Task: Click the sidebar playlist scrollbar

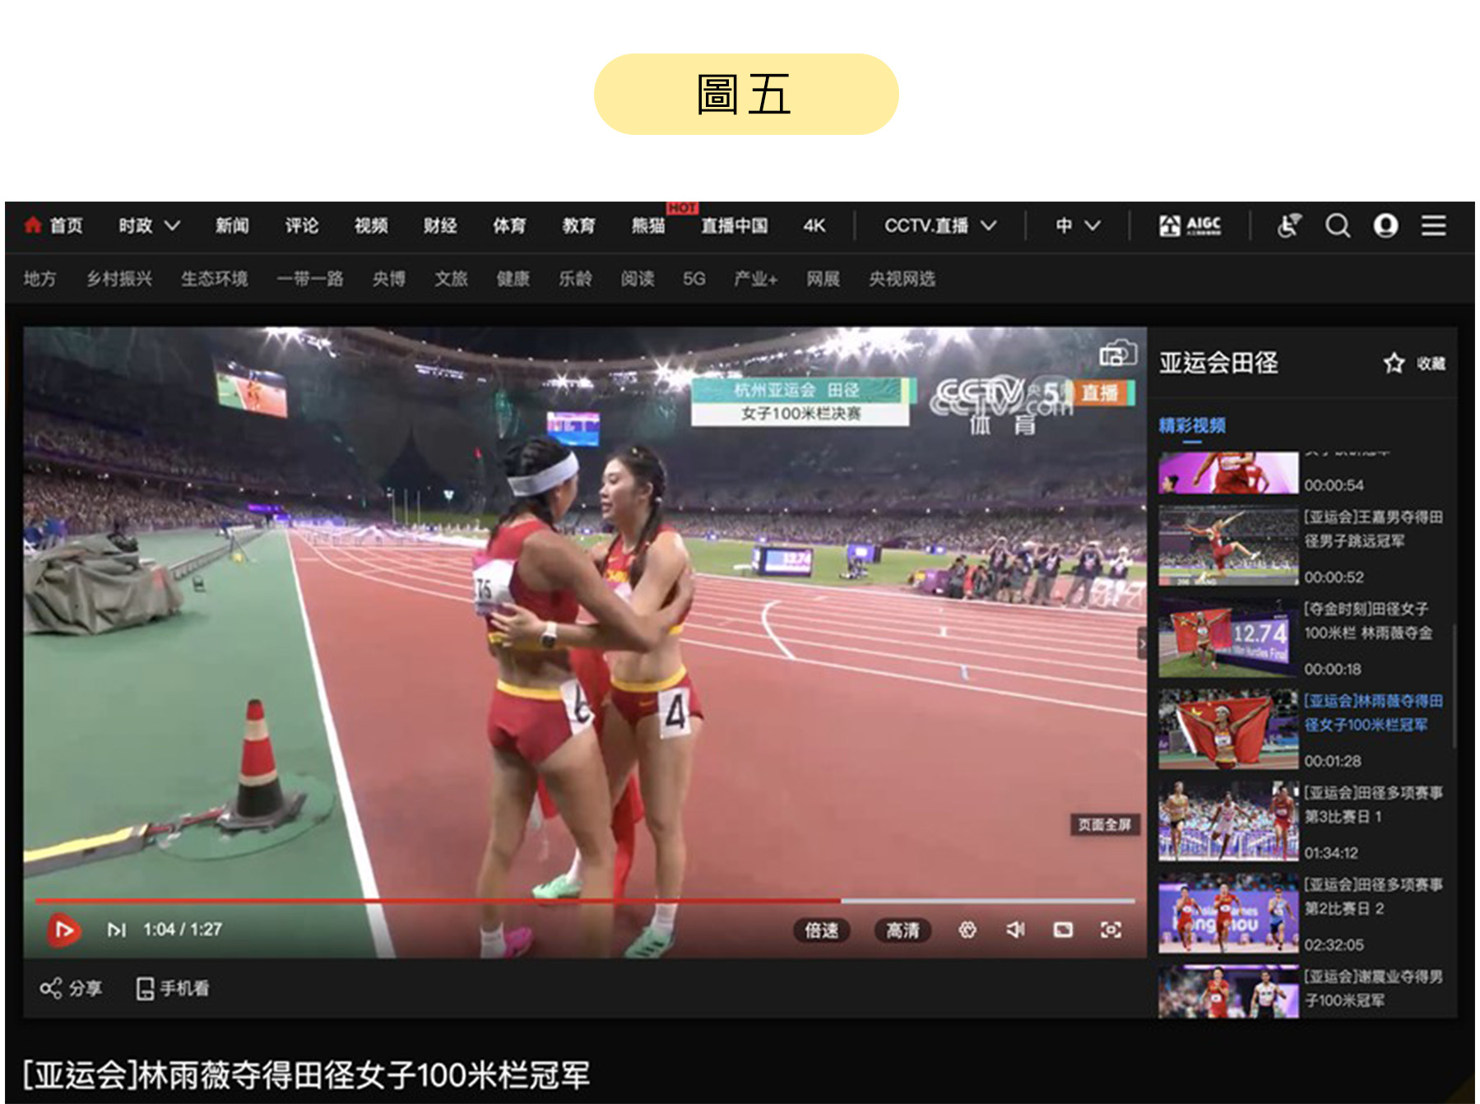Action: [x=1454, y=685]
